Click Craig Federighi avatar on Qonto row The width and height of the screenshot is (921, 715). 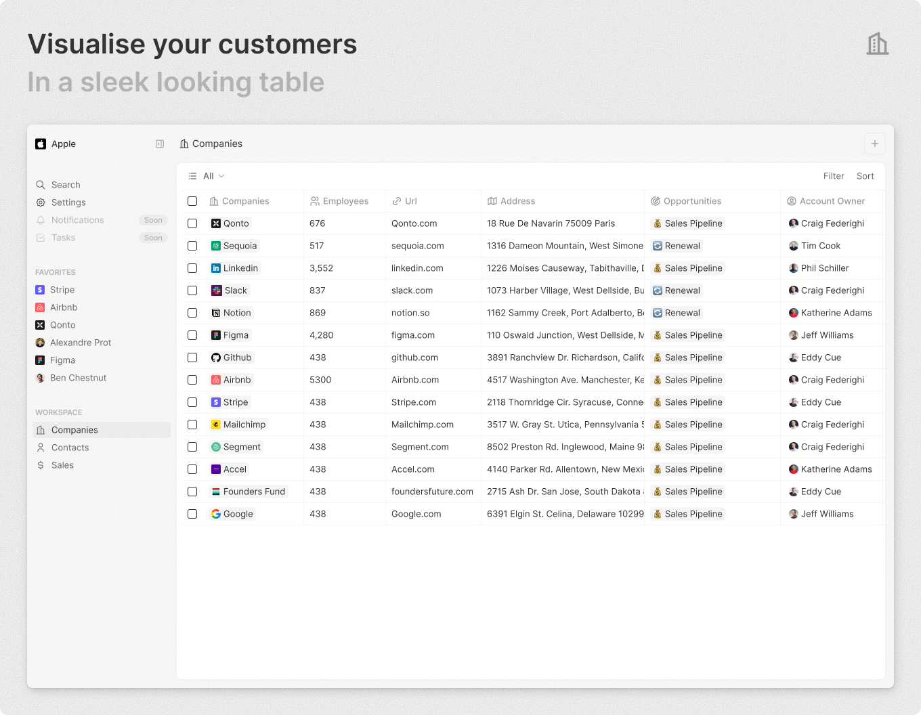tap(793, 223)
